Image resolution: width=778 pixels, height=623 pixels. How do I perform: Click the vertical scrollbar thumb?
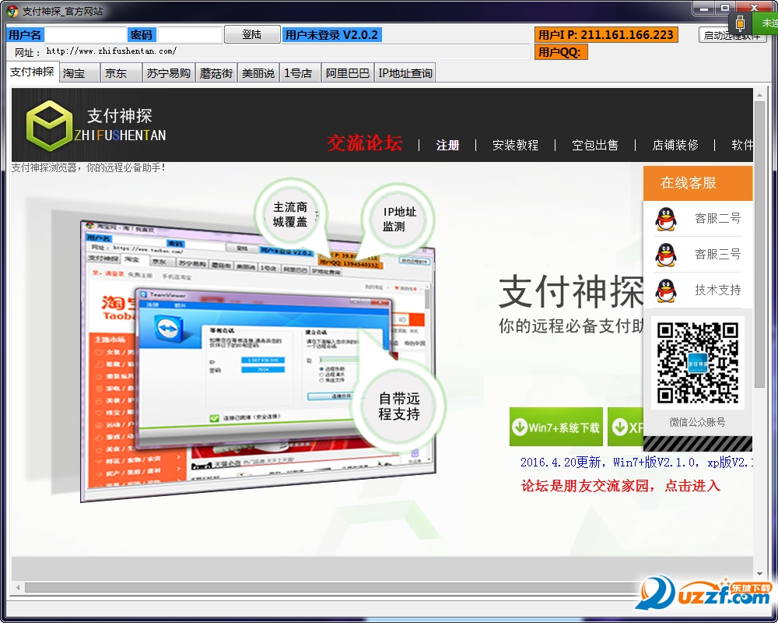tap(759, 245)
